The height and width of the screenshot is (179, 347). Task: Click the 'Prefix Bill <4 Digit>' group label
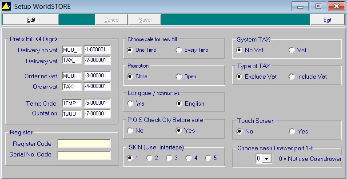33,39
